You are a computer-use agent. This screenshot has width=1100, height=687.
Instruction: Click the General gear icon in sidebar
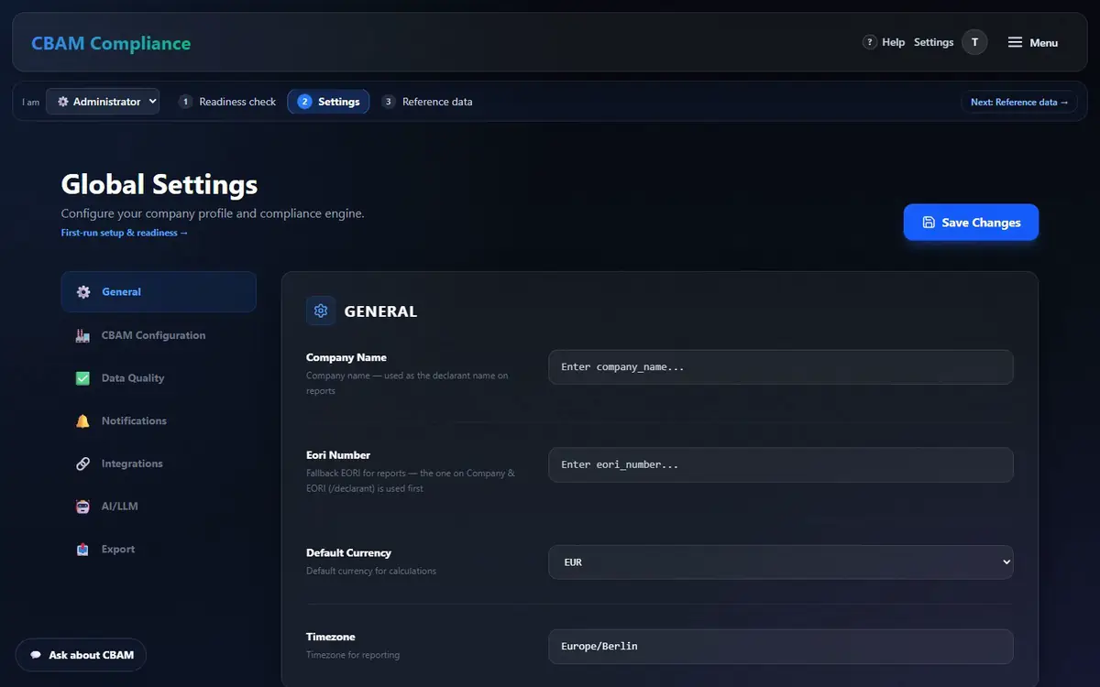pyautogui.click(x=83, y=292)
